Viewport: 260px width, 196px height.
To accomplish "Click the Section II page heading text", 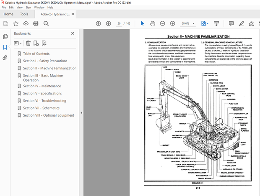I will point(198,36).
